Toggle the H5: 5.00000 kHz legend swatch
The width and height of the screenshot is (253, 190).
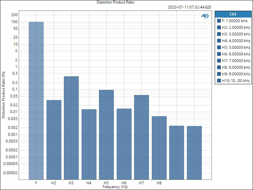pos(219,47)
